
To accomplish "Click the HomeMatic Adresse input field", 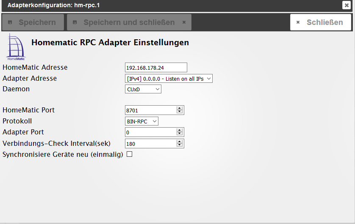I will coord(156,68).
